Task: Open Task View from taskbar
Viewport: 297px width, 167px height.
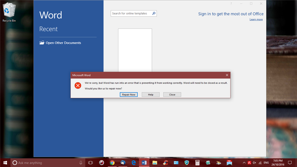Action: (90, 163)
